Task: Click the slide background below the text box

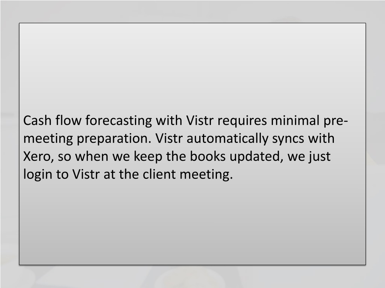Action: click(x=192, y=277)
